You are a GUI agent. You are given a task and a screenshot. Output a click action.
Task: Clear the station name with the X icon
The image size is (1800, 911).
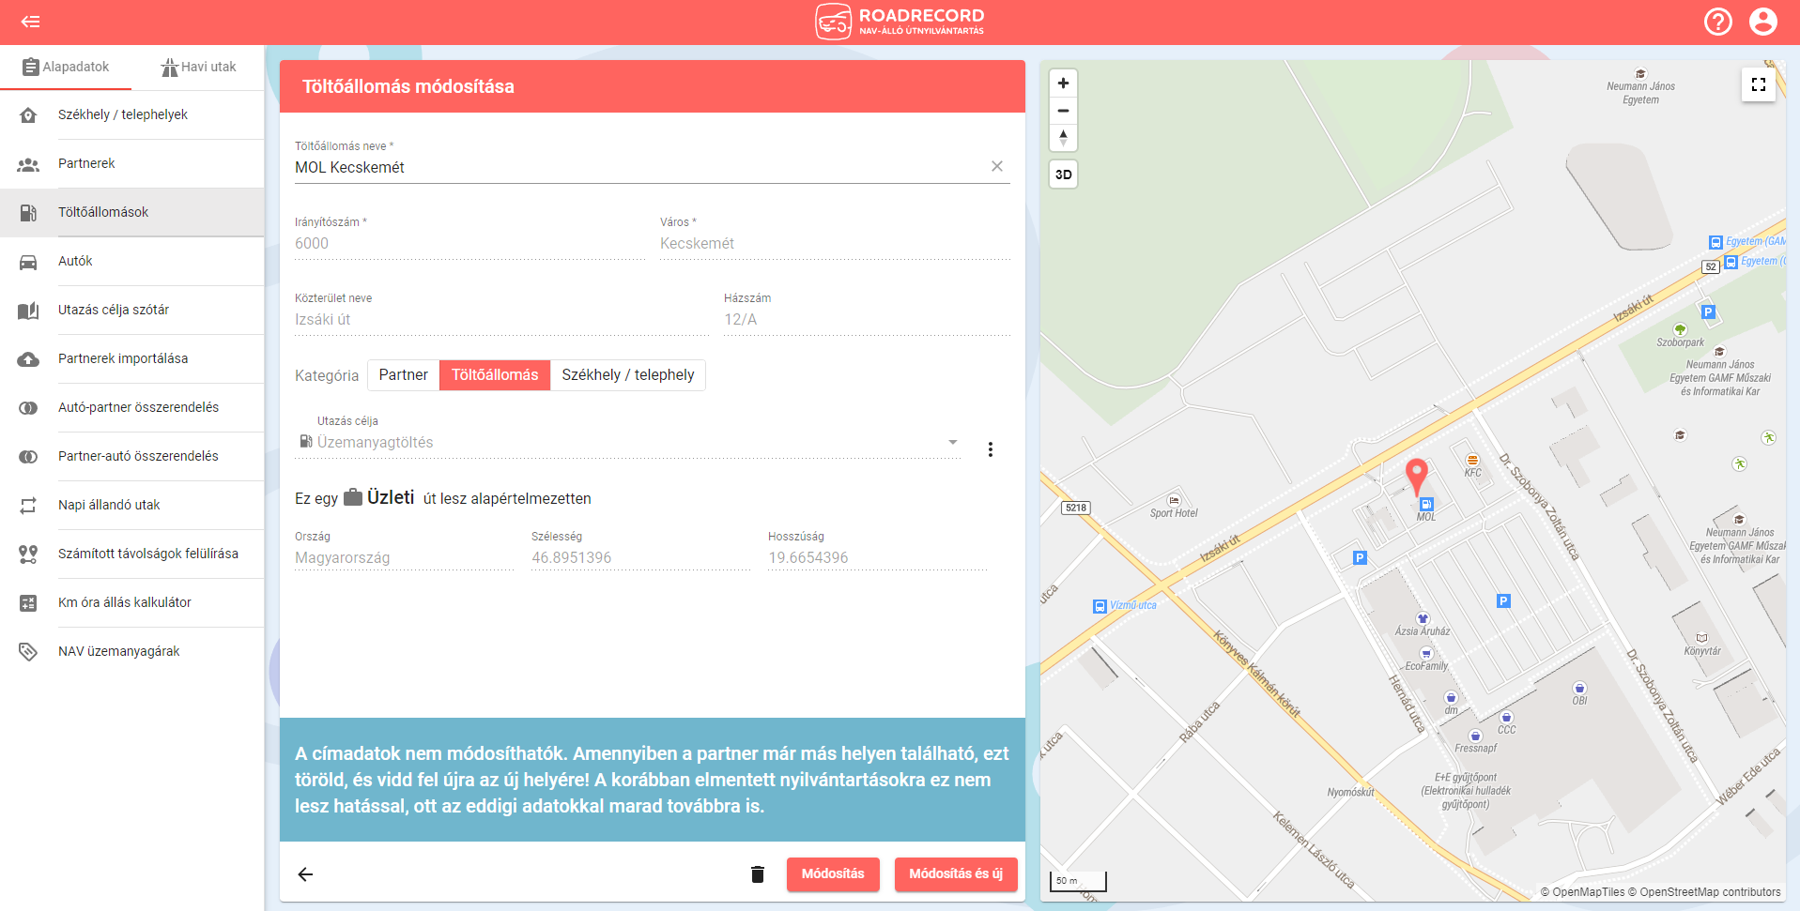[997, 166]
